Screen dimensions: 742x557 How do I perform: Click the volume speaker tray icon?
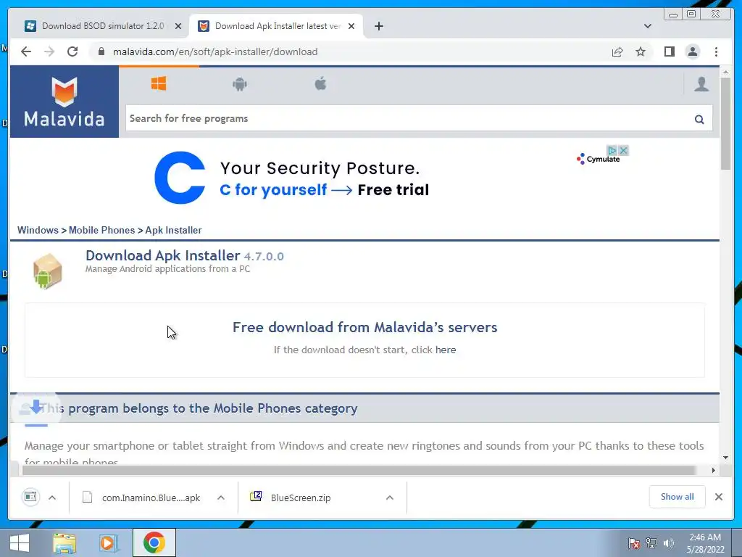pos(668,542)
